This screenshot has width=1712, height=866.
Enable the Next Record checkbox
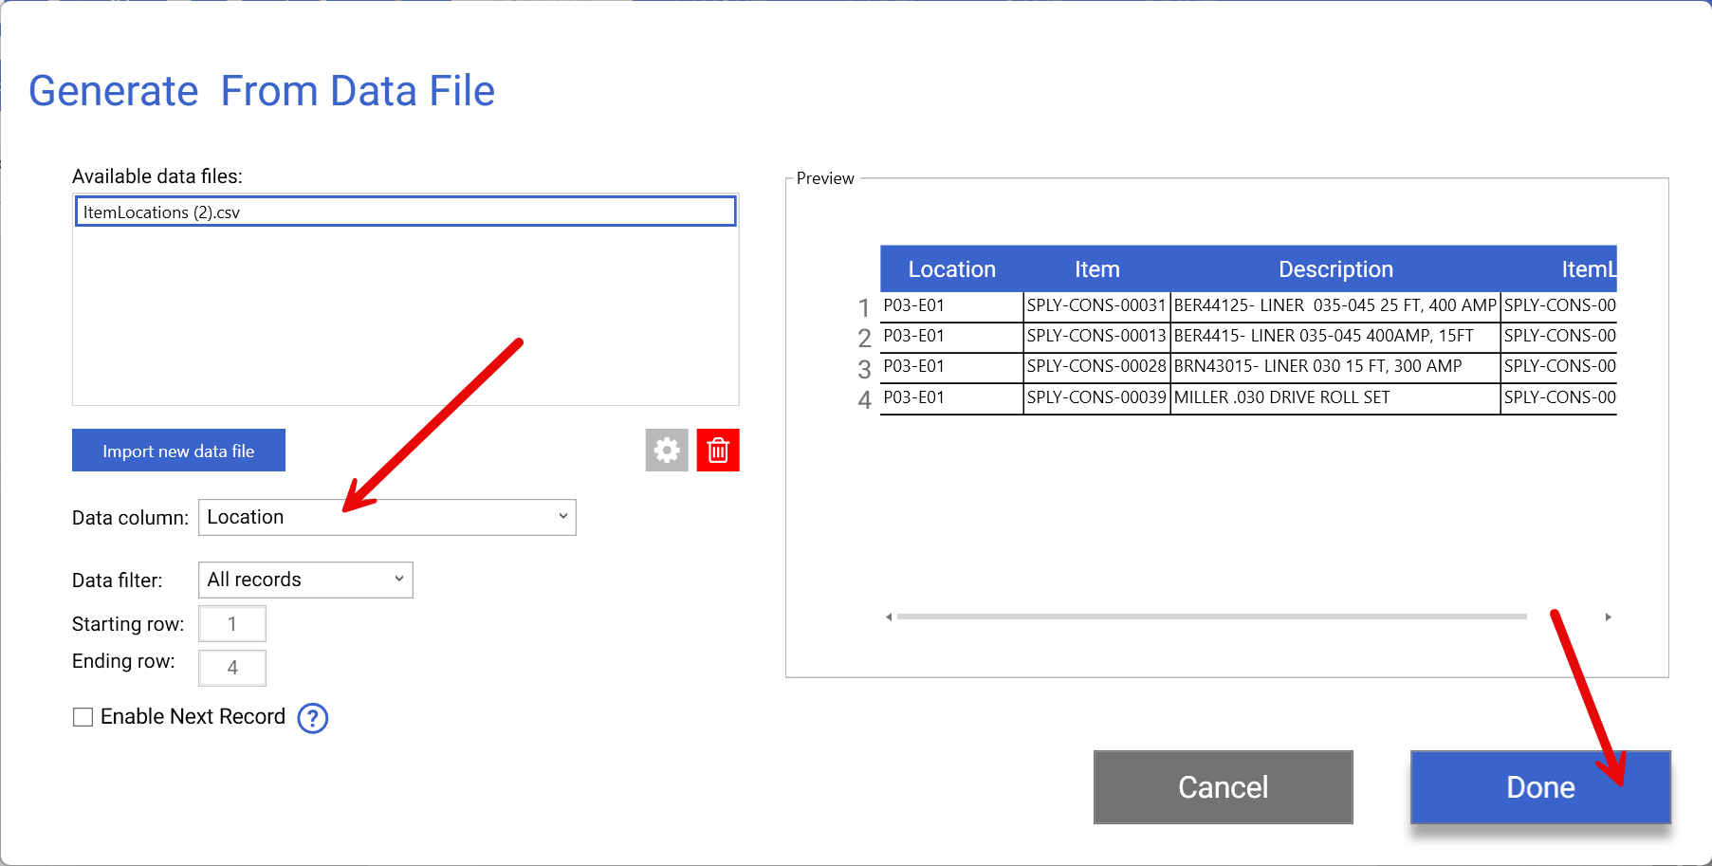click(x=83, y=717)
